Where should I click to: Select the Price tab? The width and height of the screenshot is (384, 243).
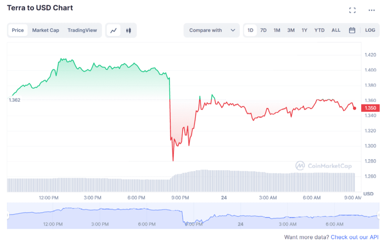pos(18,30)
